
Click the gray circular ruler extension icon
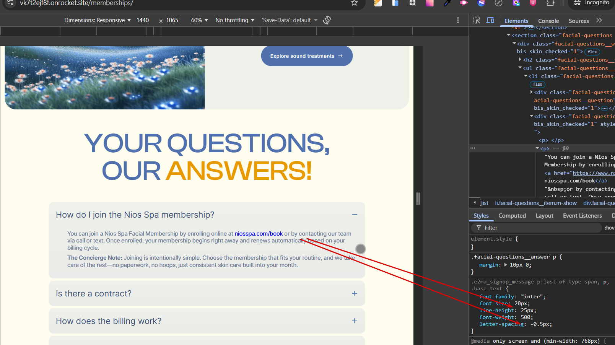tap(498, 3)
